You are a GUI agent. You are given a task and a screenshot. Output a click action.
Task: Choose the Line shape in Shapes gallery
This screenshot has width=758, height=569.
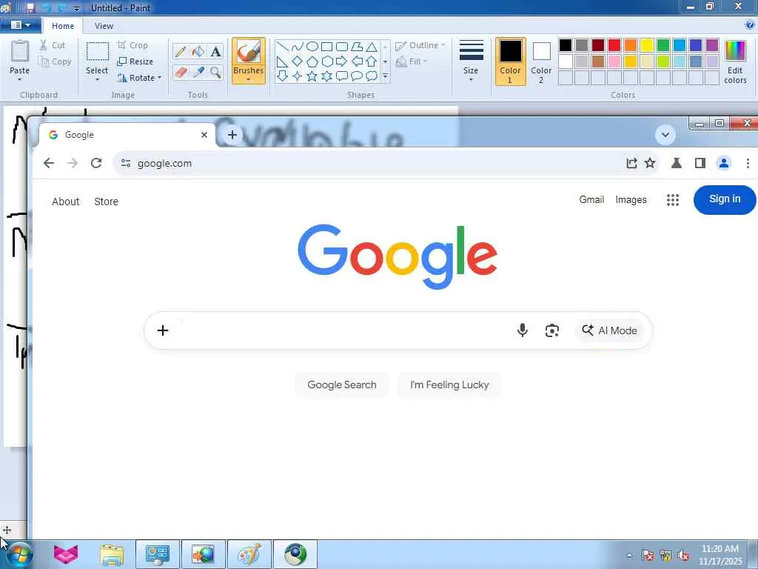283,47
